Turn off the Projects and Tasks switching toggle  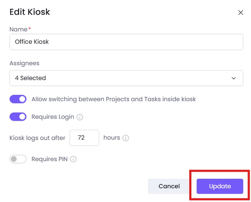coord(18,99)
